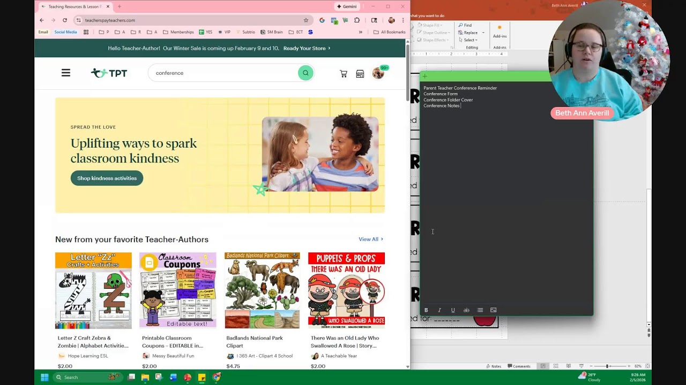Open the Old Lady Swallowed A Rose thumbnail
The image size is (686, 385).
(346, 290)
